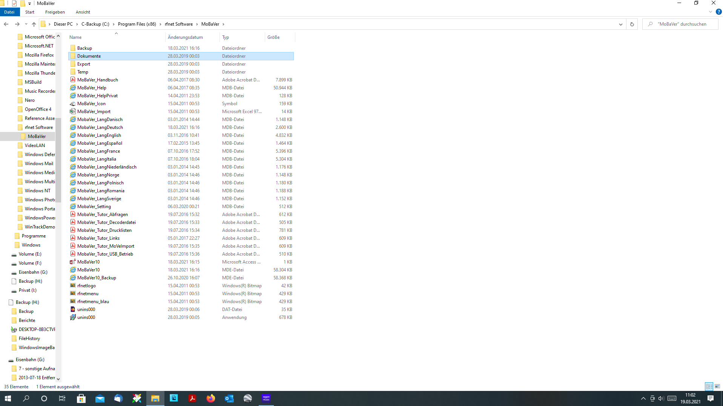Open notification center icon

pyautogui.click(x=711, y=398)
